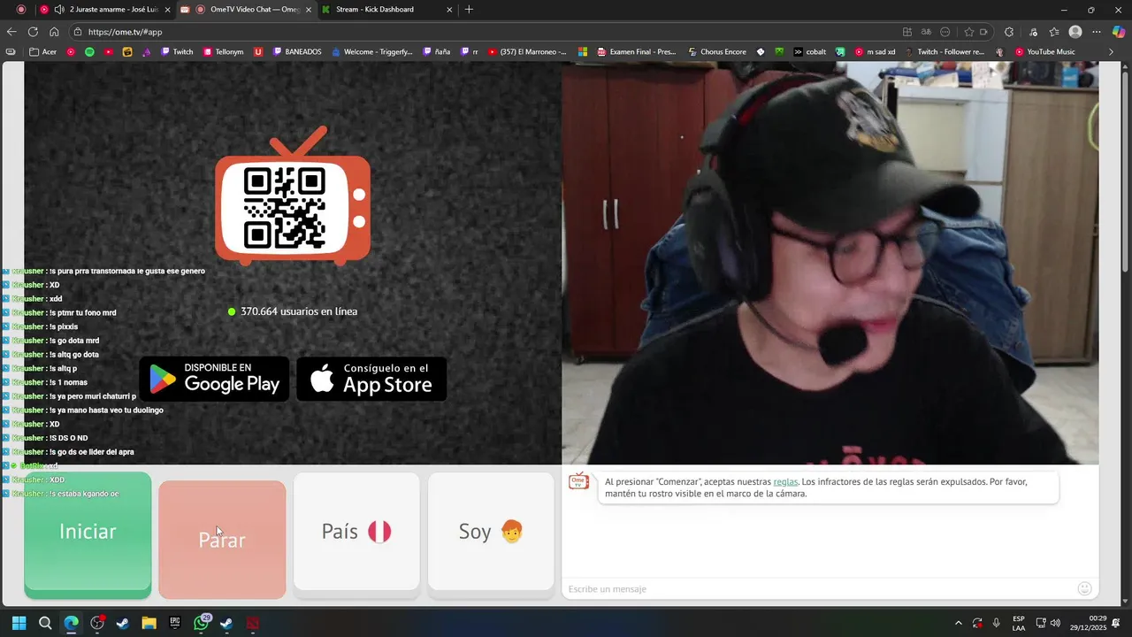This screenshot has height=637, width=1132.
Task: Click the 370.664 usuarios en línea text
Action: tap(299, 311)
